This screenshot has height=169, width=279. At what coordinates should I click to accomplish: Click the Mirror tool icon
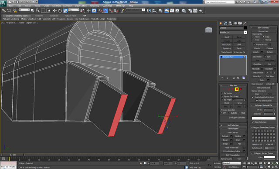[x=149, y=10]
